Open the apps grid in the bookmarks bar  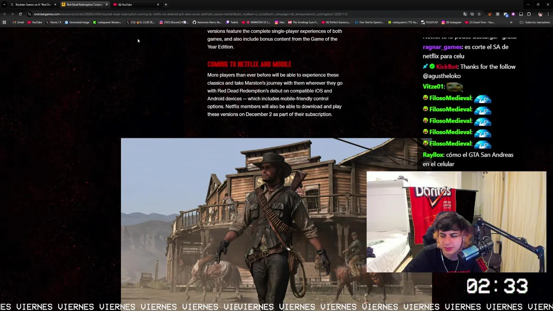coord(4,22)
